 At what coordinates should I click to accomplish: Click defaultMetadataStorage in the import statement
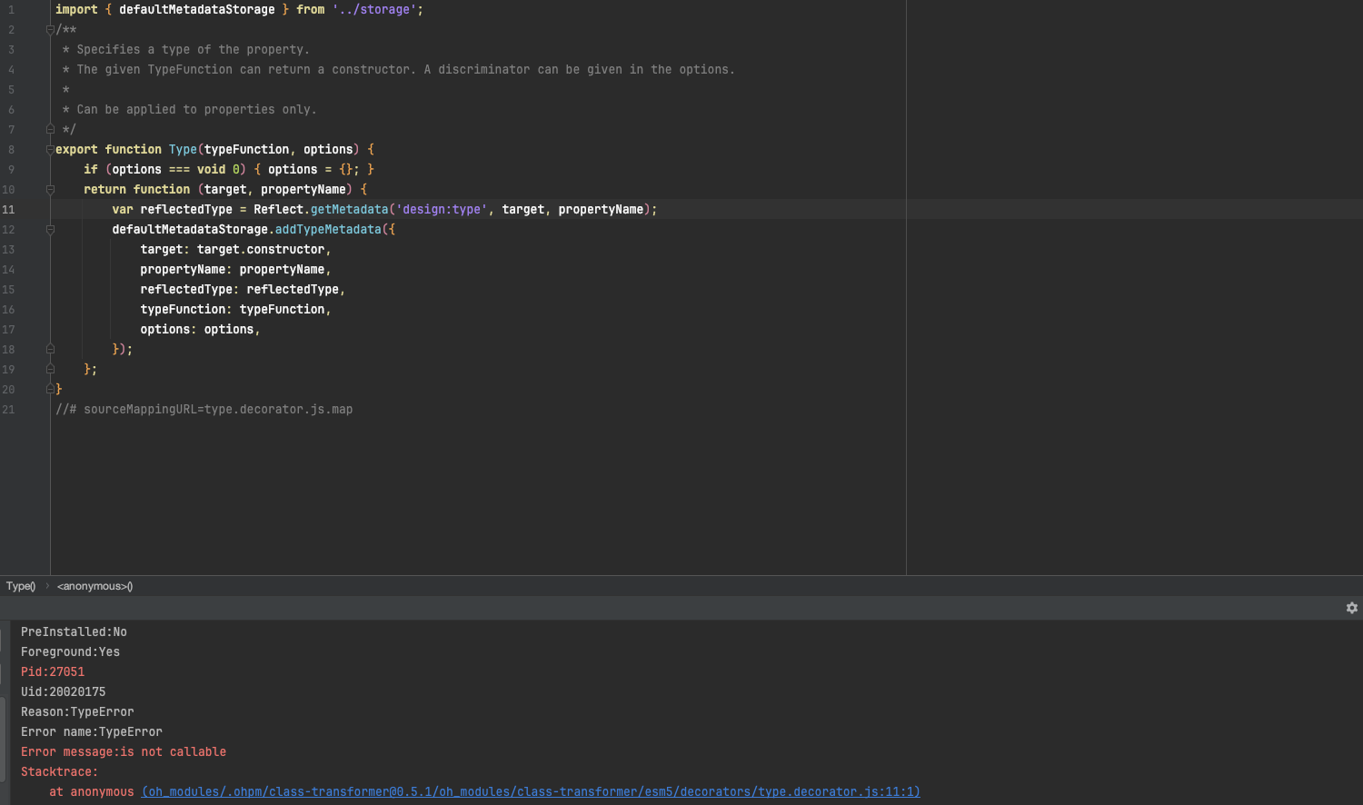[x=196, y=10]
